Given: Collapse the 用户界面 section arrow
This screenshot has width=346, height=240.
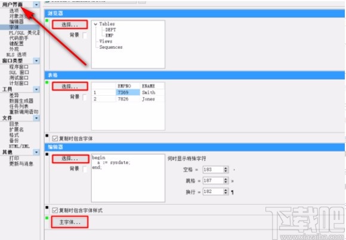Looking at the screenshot, I should tap(36, 4).
